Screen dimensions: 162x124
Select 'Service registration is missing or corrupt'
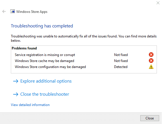[45, 55]
